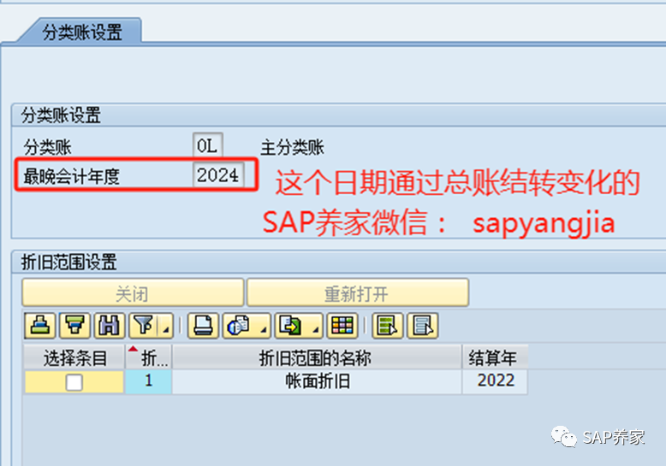
Task: Click the Export icon with green arrow
Action: tap(292, 326)
